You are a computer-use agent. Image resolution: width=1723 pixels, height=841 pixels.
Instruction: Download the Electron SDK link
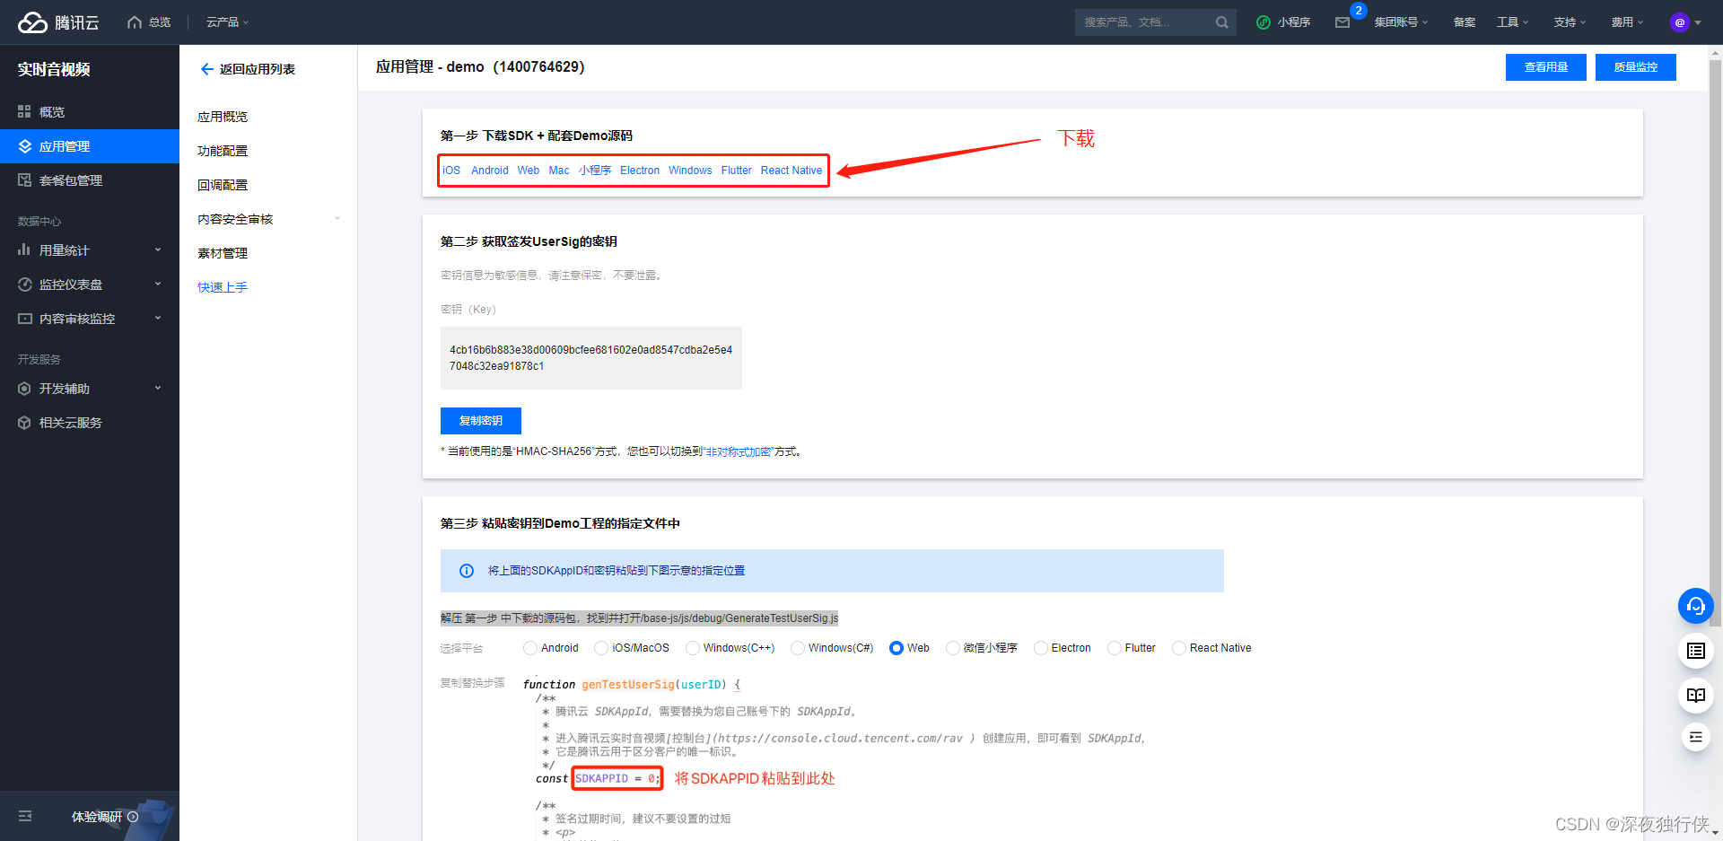640,171
